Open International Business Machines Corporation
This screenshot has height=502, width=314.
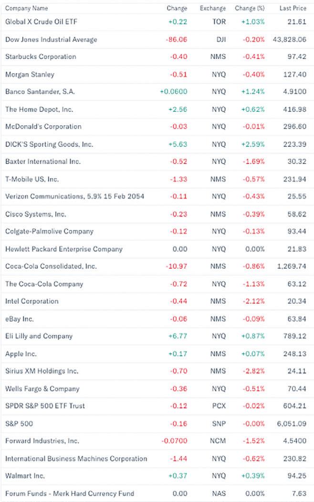76,458
